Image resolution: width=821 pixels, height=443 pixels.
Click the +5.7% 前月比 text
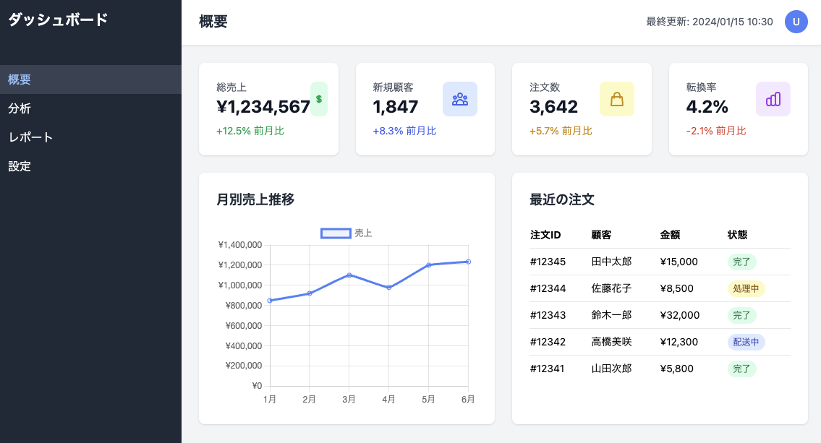[561, 131]
